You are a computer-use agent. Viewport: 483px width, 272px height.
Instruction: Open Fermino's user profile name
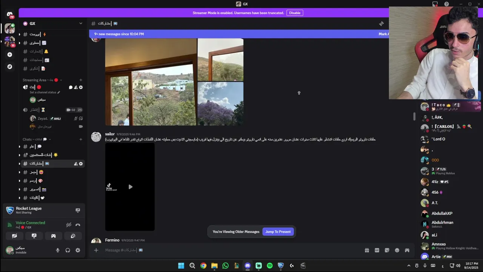click(112, 240)
